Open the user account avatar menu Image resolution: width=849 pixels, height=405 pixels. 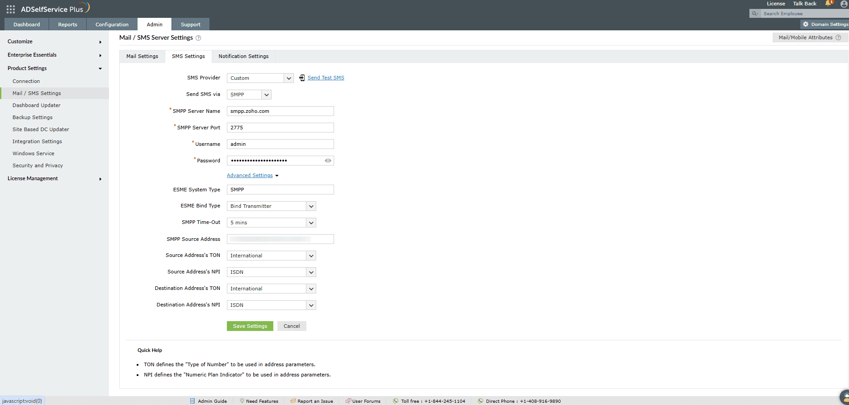843,4
